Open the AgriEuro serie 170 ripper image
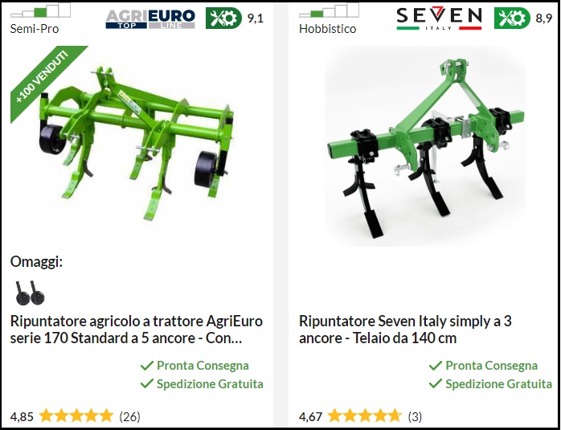Viewport: 561px width, 430px height. pos(137,142)
